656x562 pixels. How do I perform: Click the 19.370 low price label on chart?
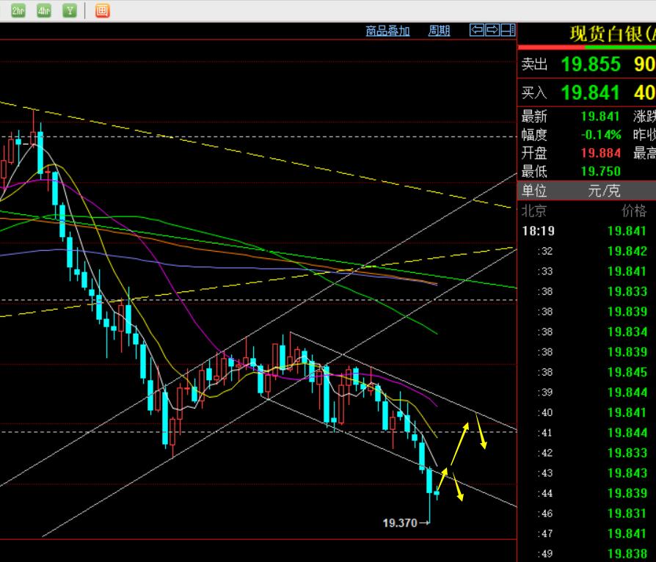(x=400, y=523)
